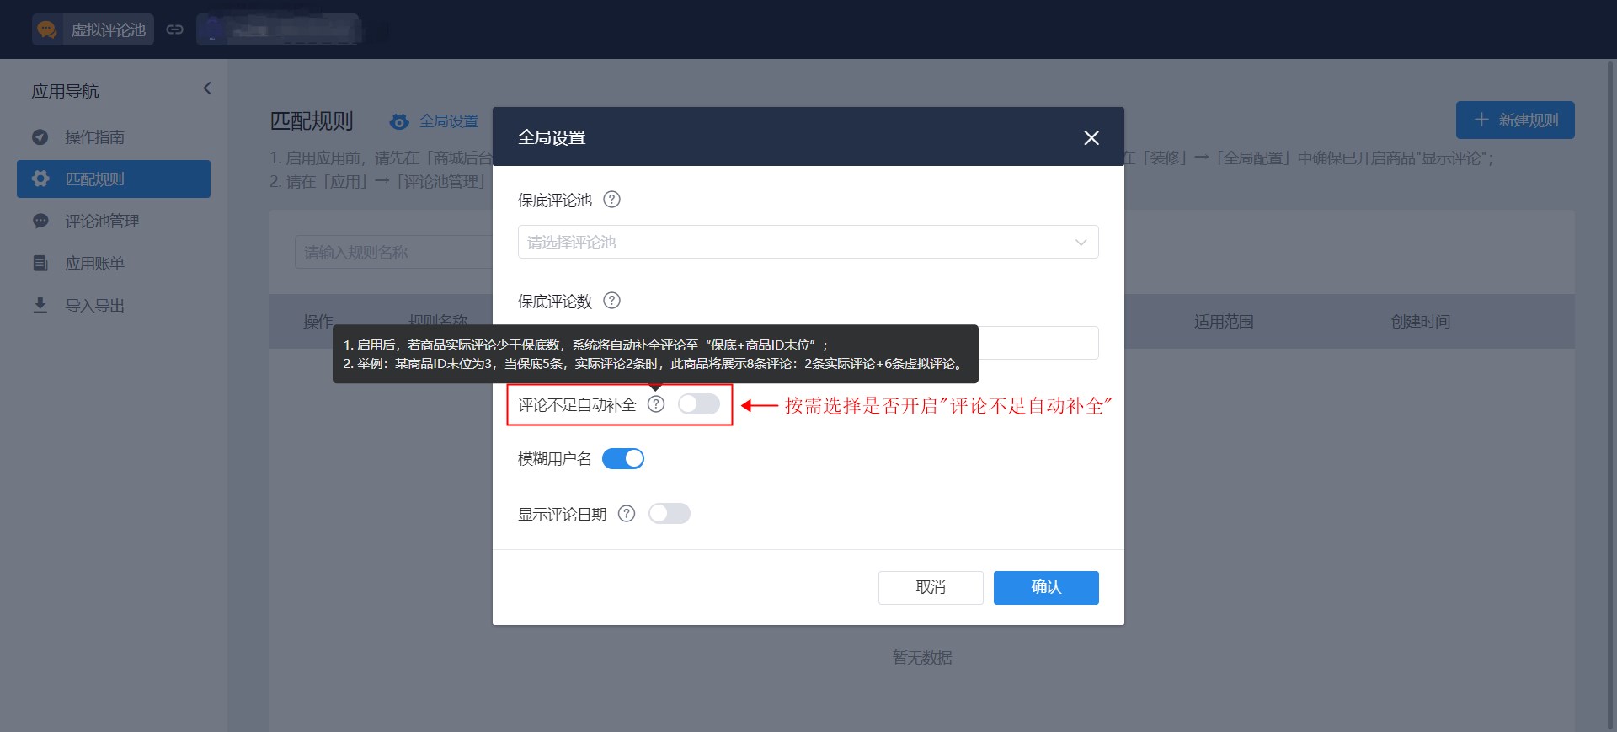Click the 全局设置 link beside 匹配规则
The height and width of the screenshot is (732, 1617).
point(448,121)
